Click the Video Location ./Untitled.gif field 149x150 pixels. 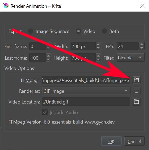[86, 102]
